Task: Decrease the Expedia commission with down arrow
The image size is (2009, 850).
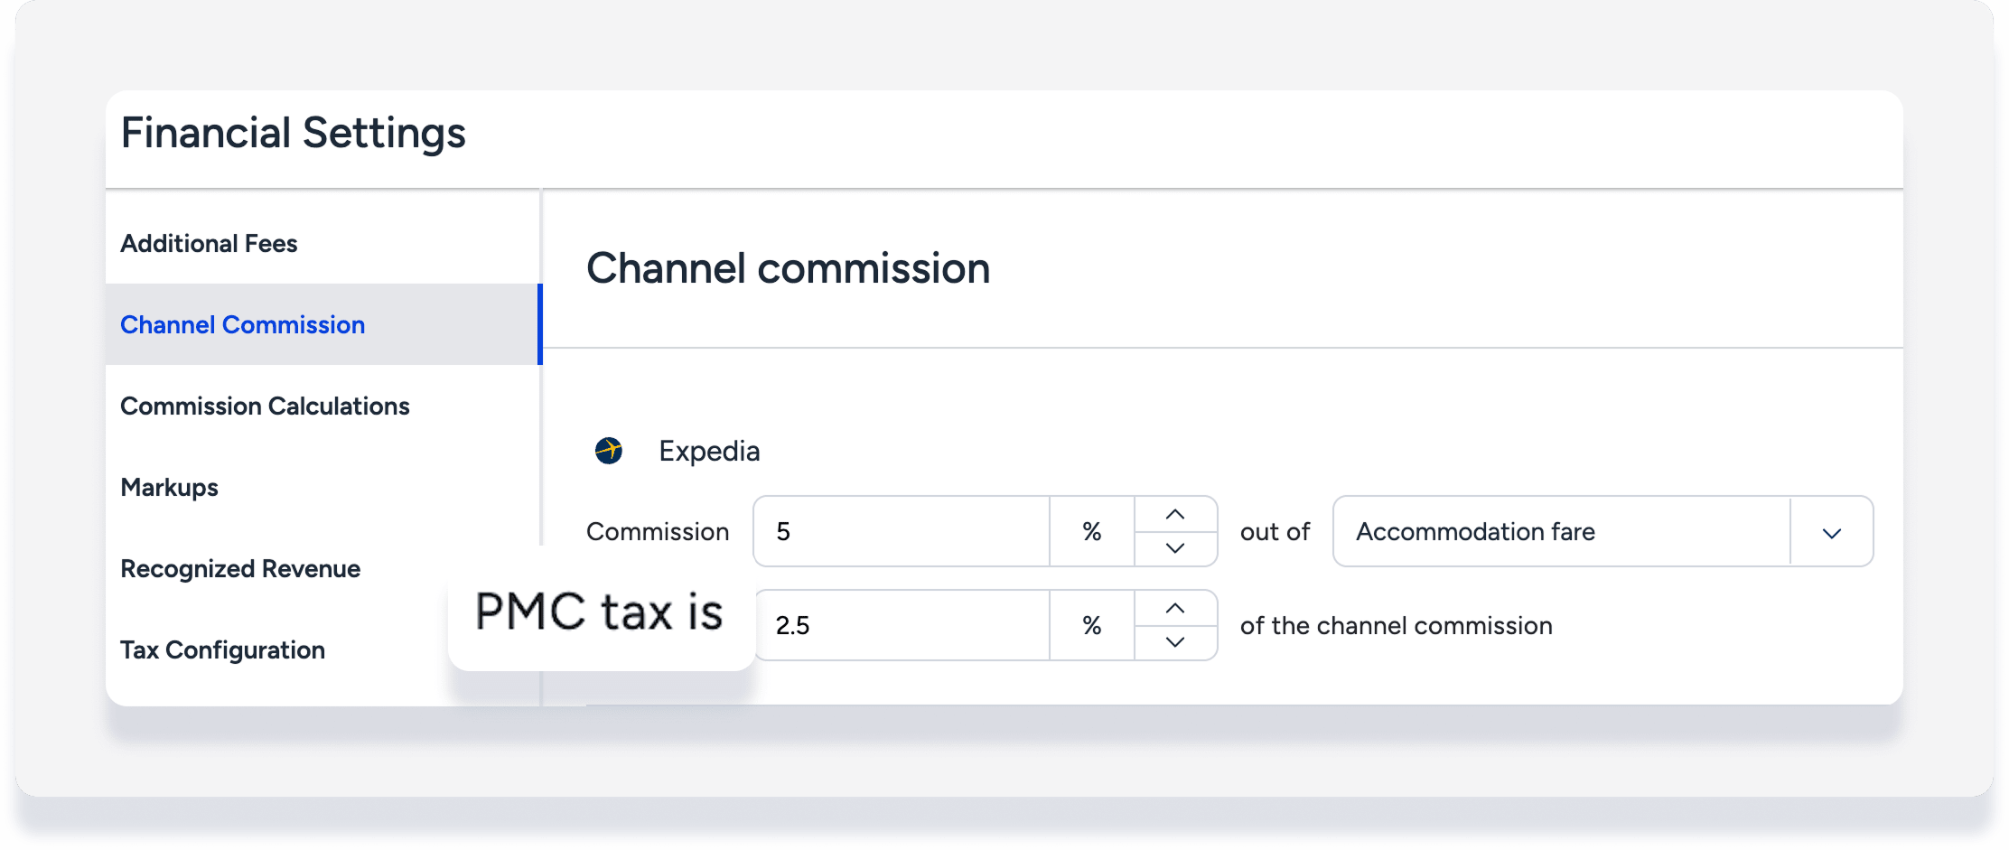Action: [1175, 548]
